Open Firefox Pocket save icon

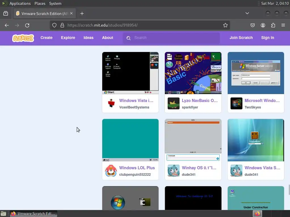pyautogui.click(x=252, y=25)
